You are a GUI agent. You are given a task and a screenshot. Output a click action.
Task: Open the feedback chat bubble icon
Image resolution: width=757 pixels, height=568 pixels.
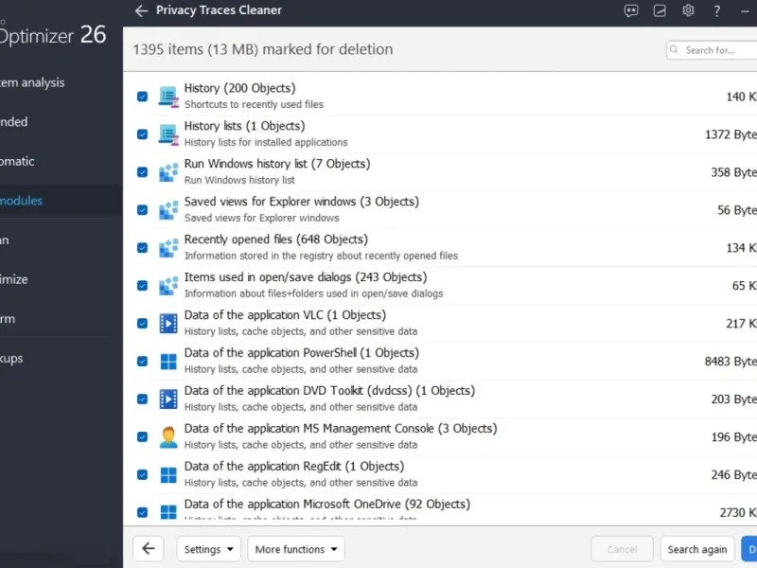point(631,11)
